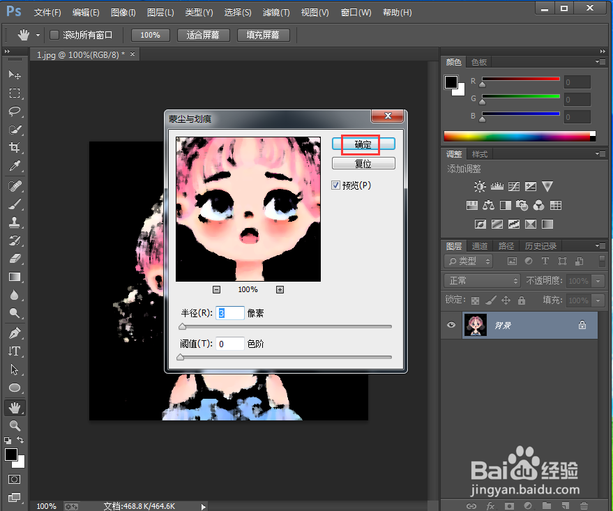Screen dimensions: 613x511
Task: Toggle lock image pixels brush icon
Action: 490,300
